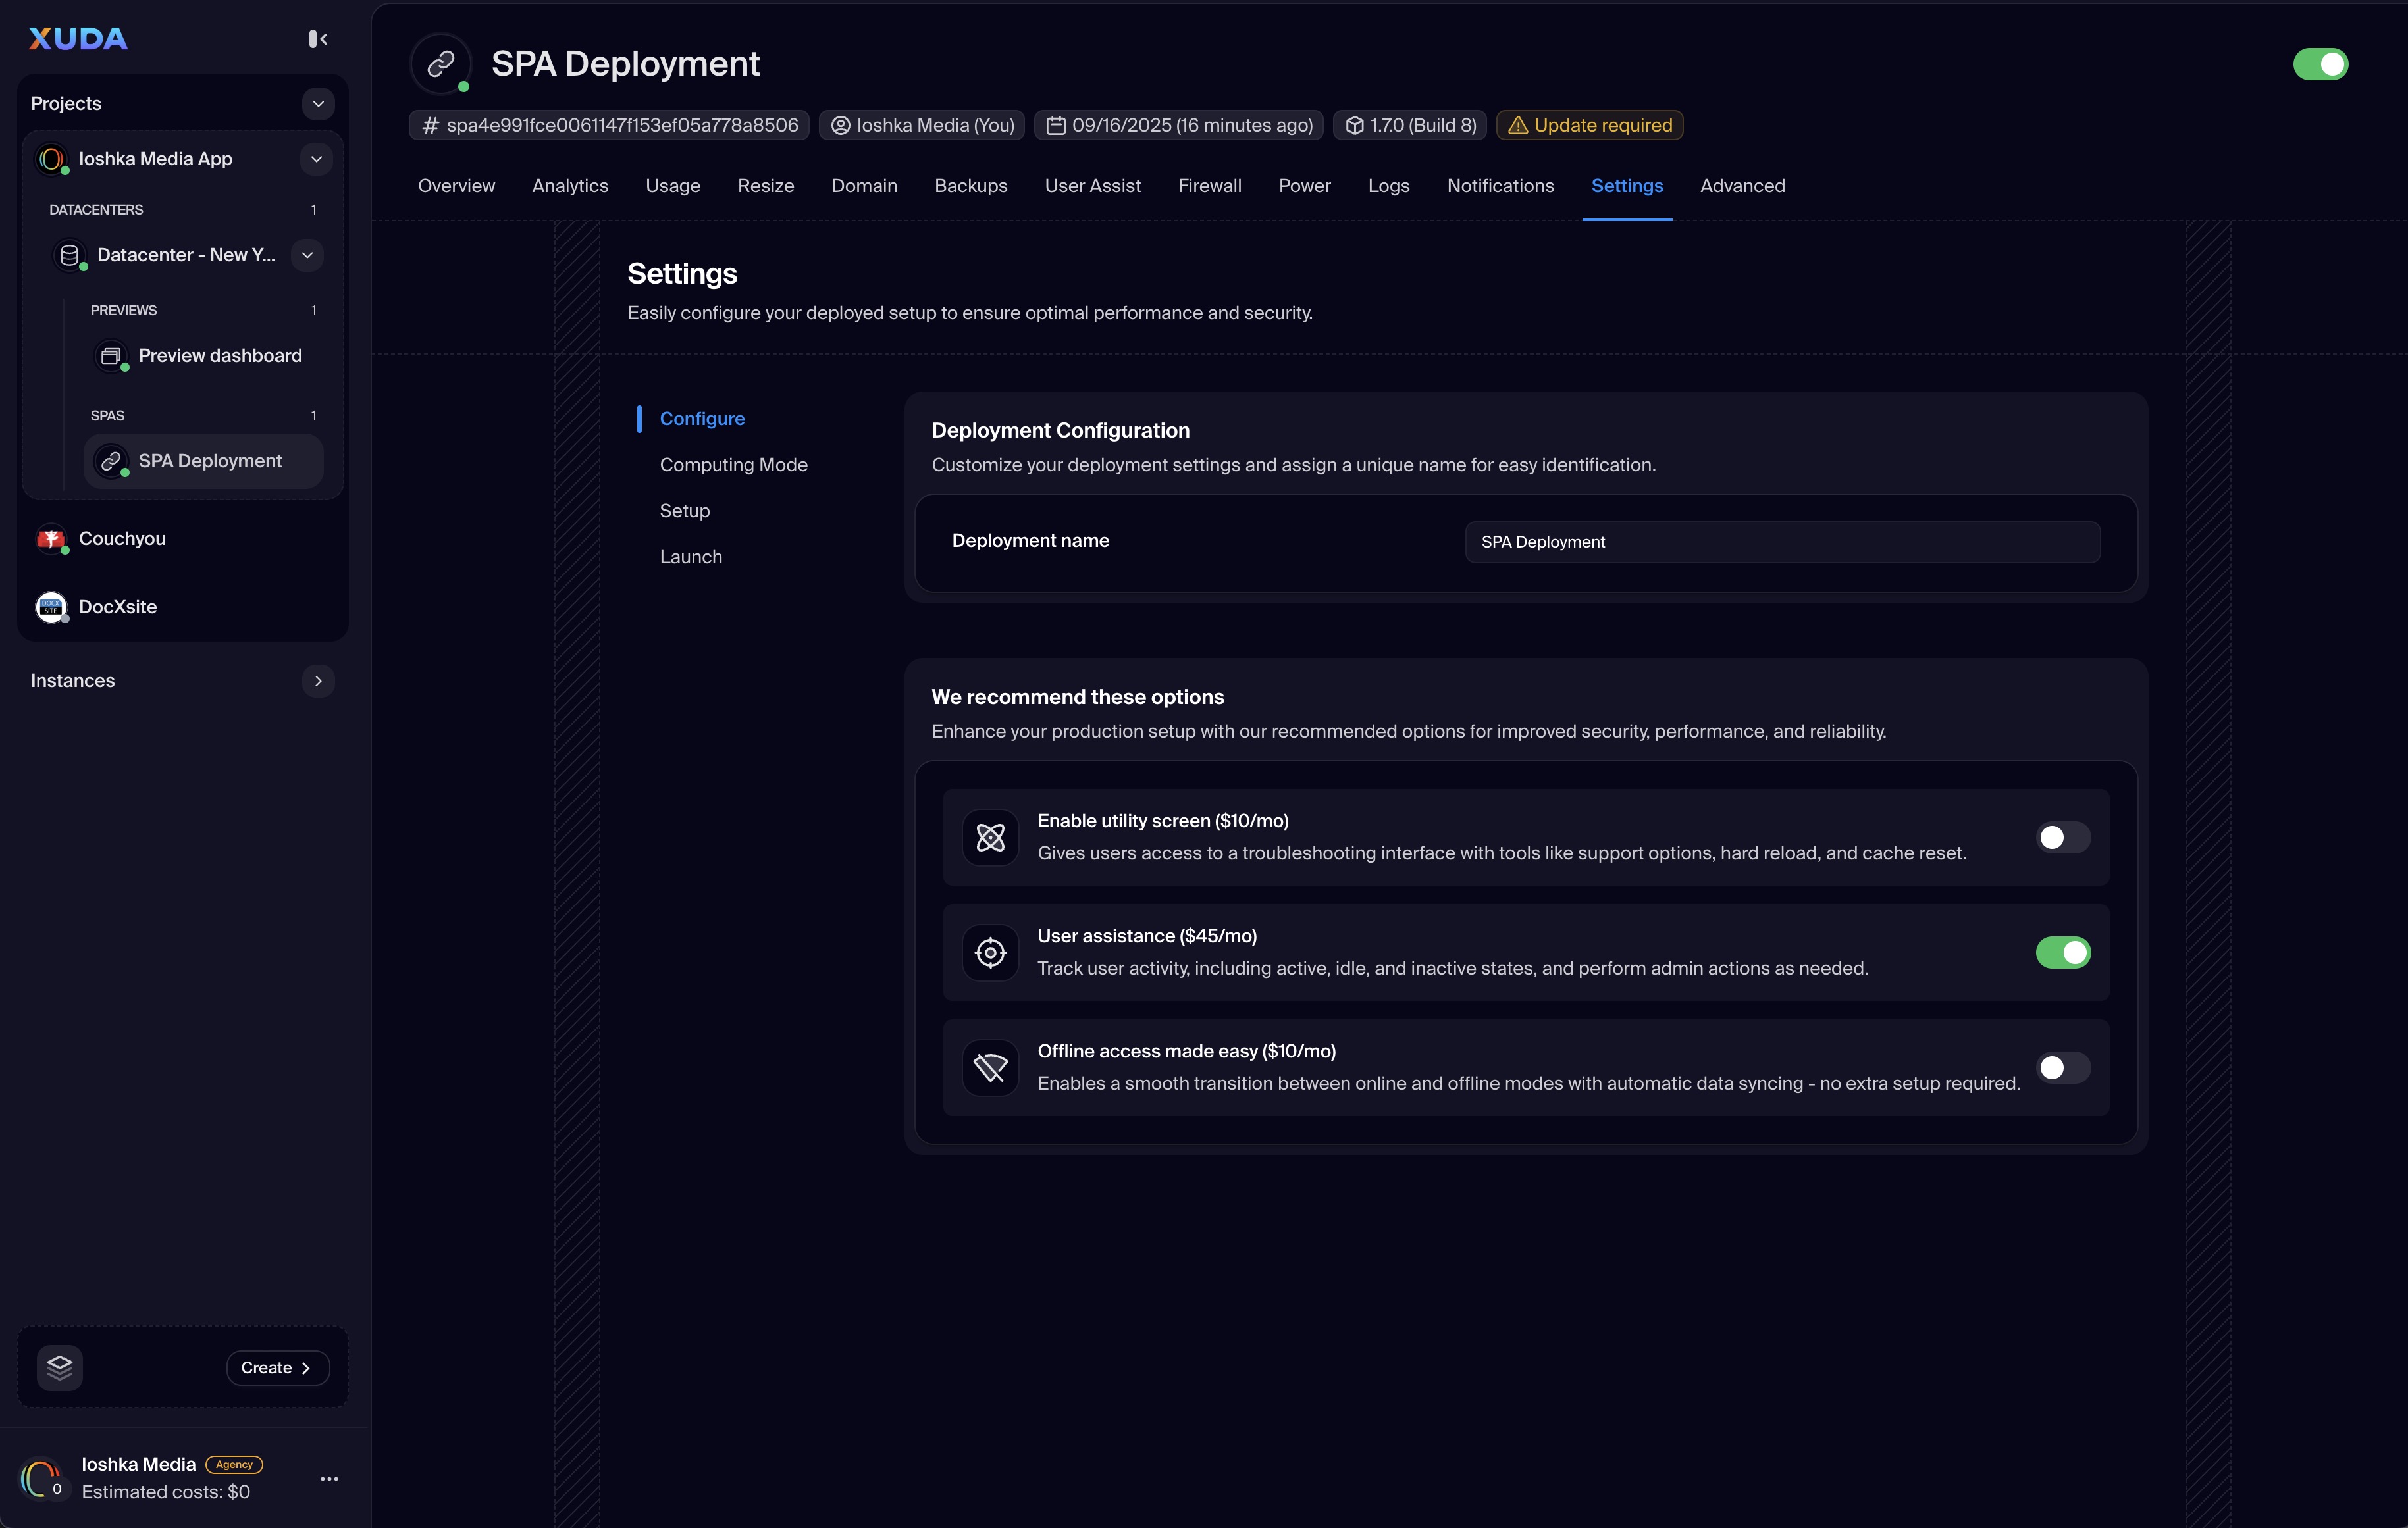The height and width of the screenshot is (1528, 2408).
Task: Expand the Instances section arrow
Action: point(318,680)
